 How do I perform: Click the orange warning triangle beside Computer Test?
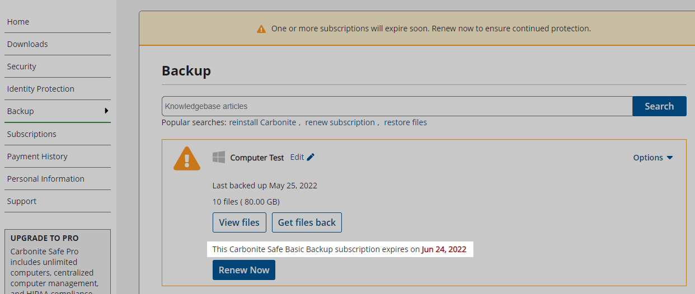(187, 158)
